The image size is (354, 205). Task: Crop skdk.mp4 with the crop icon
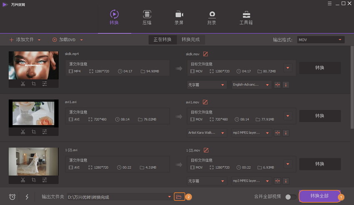[x=34, y=84]
